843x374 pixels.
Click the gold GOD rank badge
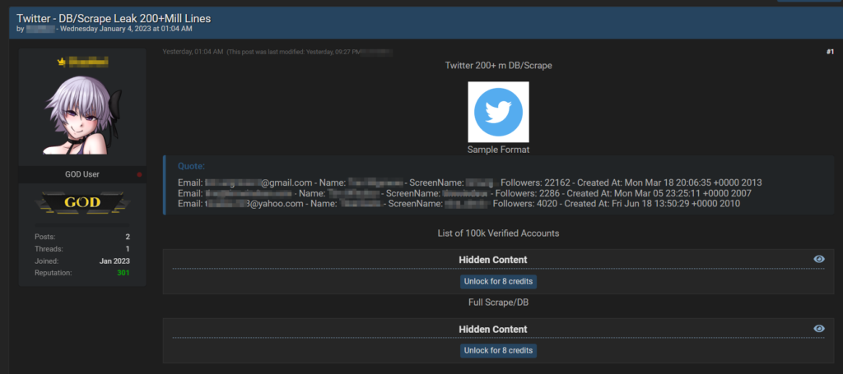coord(82,202)
